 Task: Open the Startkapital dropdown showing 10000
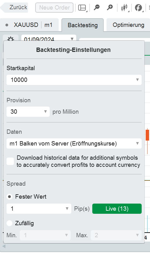pyautogui.click(x=74, y=80)
